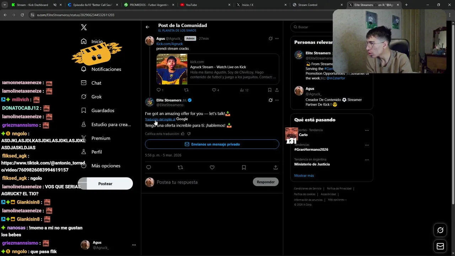Viewport: 455px width, 256px height.
Task: Open Notificaciones bell in sidebar
Action: 84,69
